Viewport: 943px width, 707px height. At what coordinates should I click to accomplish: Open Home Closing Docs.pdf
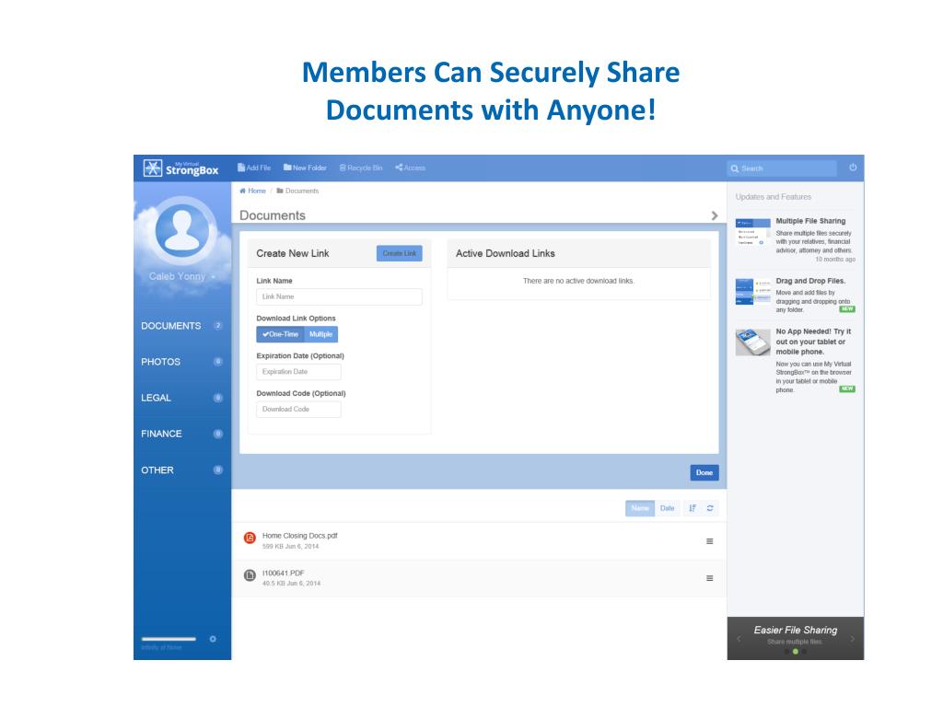(x=299, y=536)
